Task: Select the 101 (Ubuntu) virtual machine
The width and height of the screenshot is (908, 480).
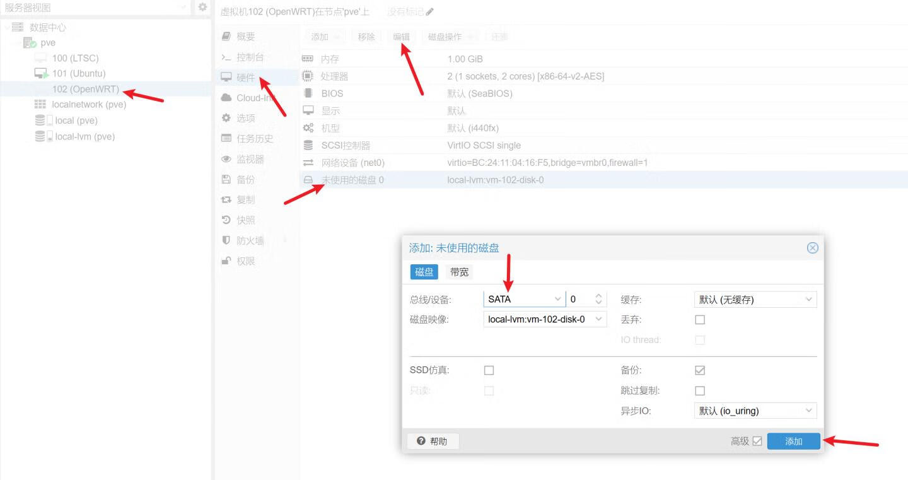Action: click(x=78, y=74)
